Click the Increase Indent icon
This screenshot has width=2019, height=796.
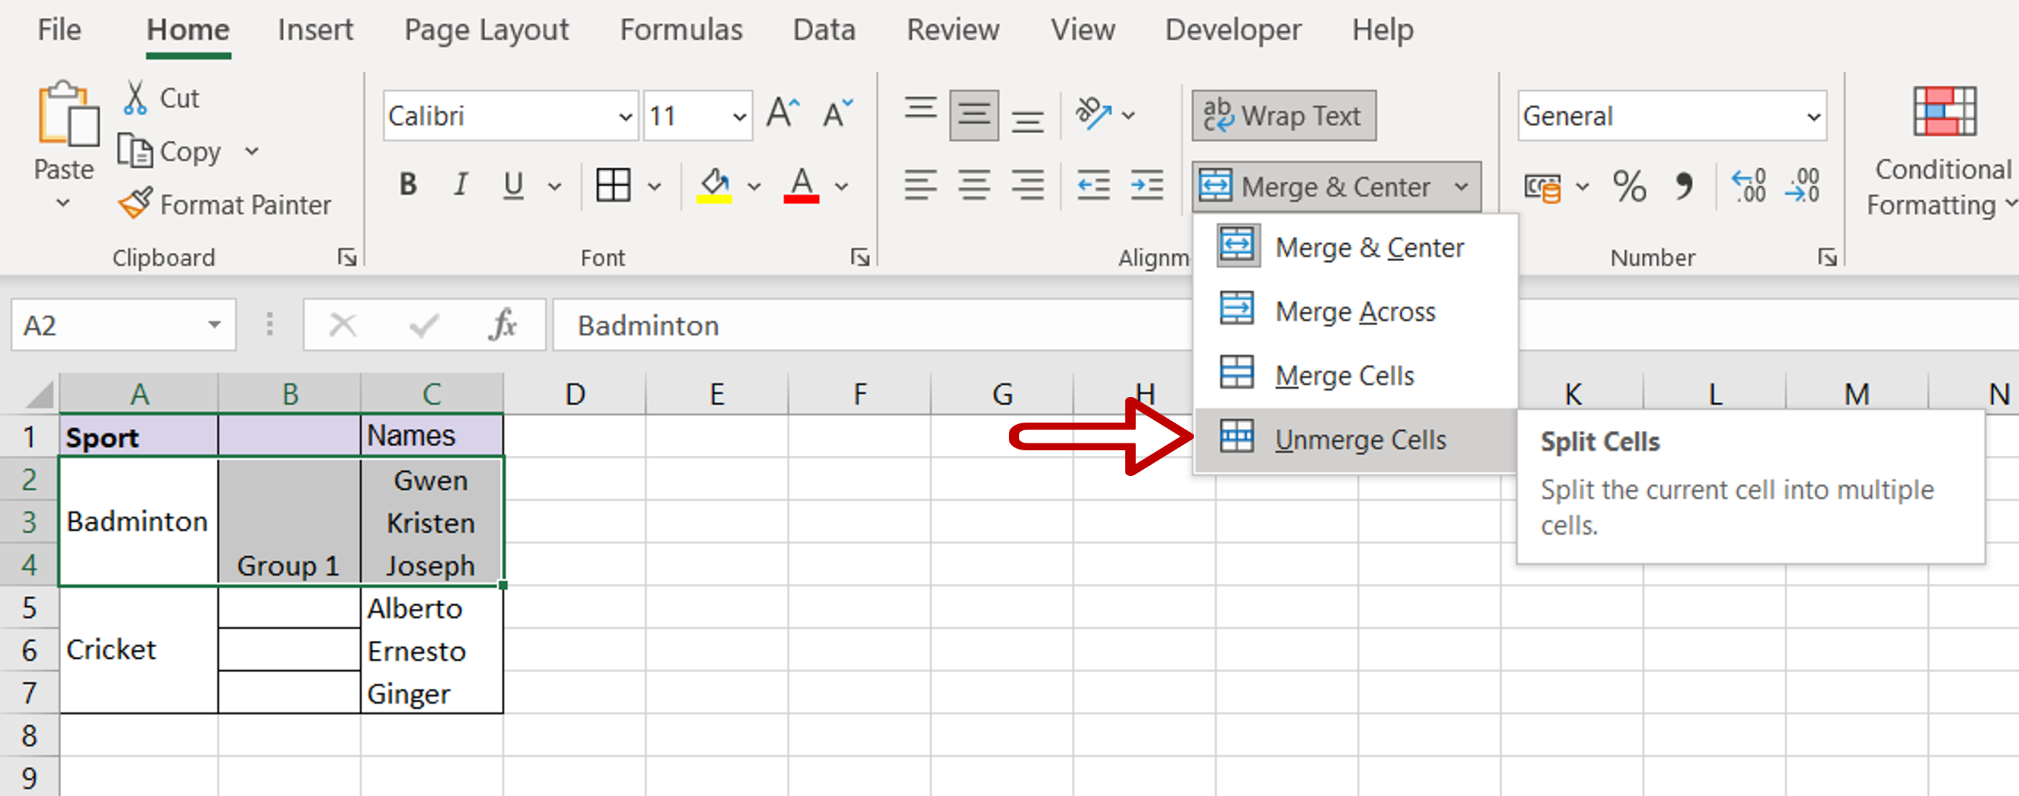[x=1146, y=186]
